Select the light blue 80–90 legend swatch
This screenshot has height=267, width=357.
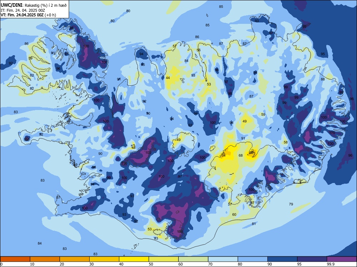click(x=253, y=259)
